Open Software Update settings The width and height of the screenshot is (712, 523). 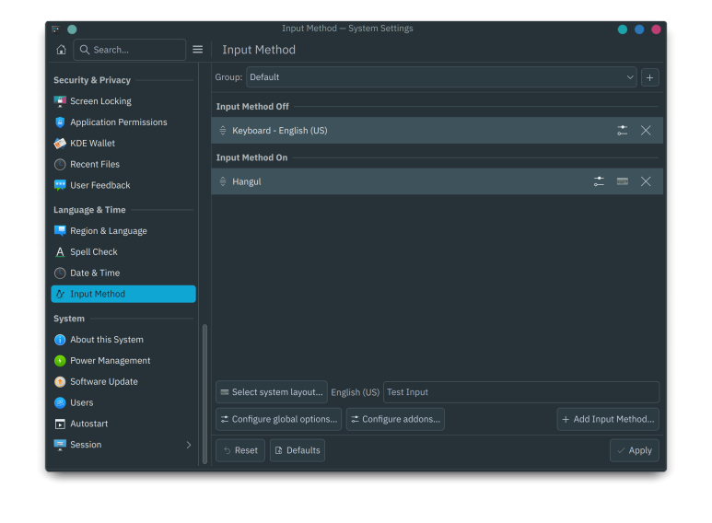click(123, 382)
